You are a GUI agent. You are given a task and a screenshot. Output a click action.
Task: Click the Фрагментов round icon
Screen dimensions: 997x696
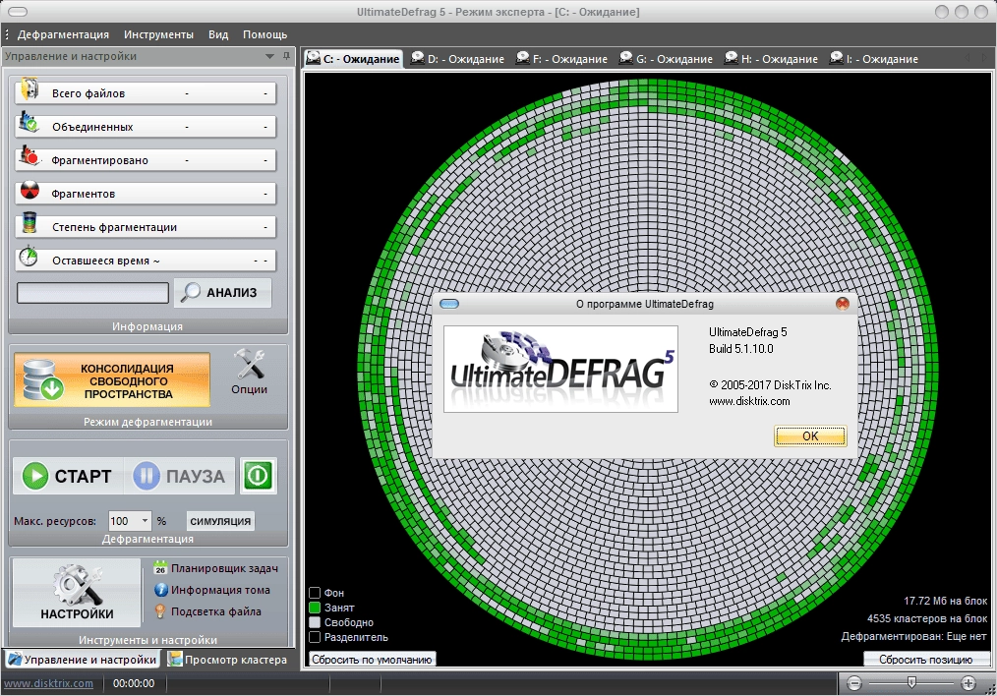29,190
